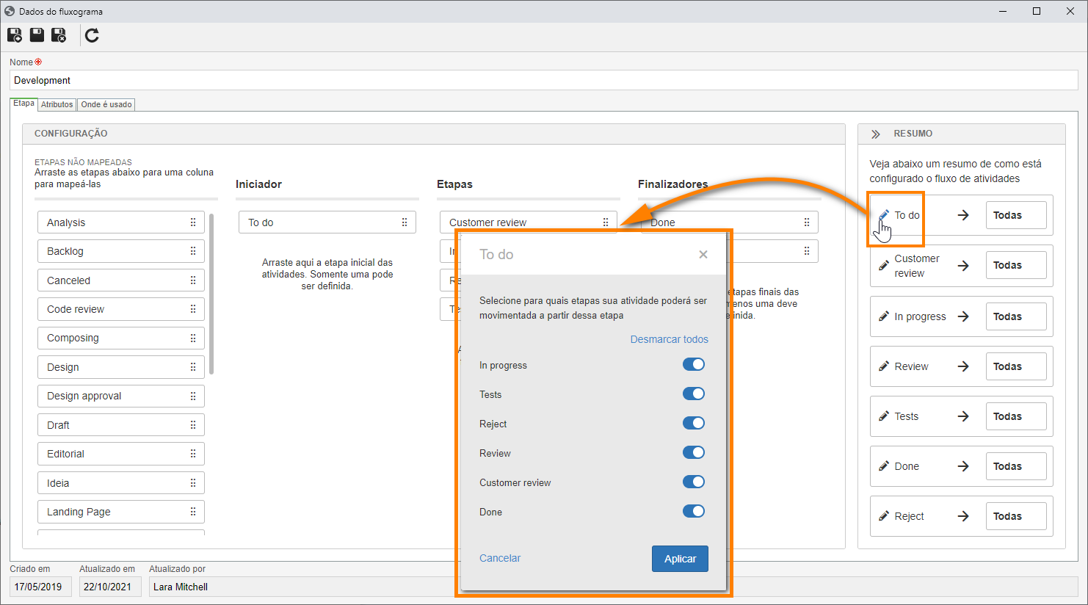
Task: Open the Onde é usado tab
Action: click(106, 104)
